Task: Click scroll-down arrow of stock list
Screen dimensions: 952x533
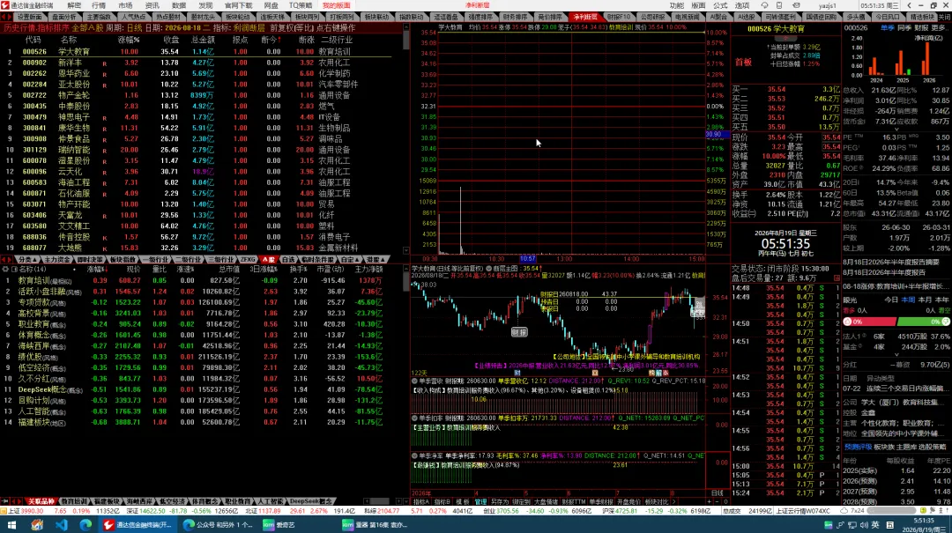Action: pos(406,251)
